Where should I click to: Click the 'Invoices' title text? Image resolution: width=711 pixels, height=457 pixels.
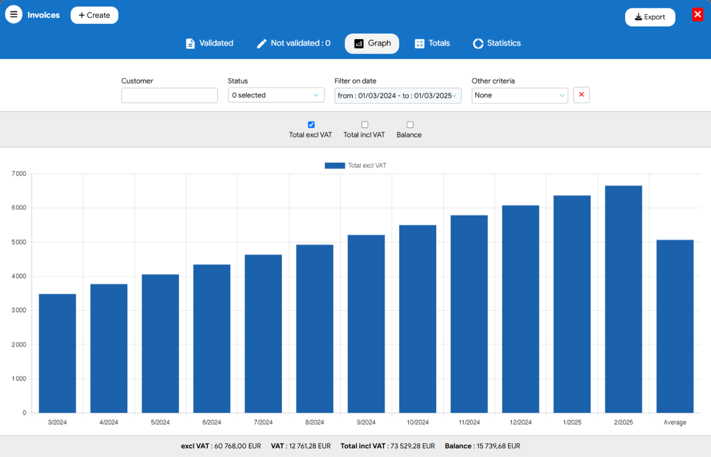point(44,15)
